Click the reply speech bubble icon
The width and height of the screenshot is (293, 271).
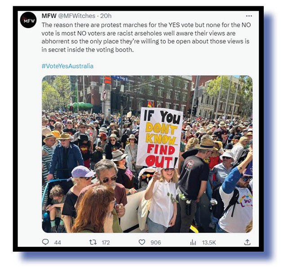click(45, 242)
